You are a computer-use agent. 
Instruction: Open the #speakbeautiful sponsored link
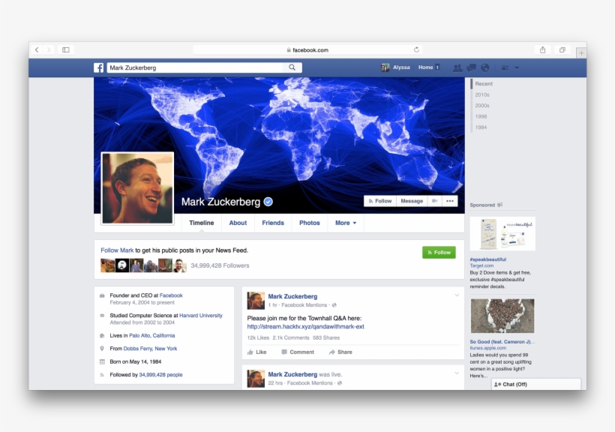(x=488, y=259)
